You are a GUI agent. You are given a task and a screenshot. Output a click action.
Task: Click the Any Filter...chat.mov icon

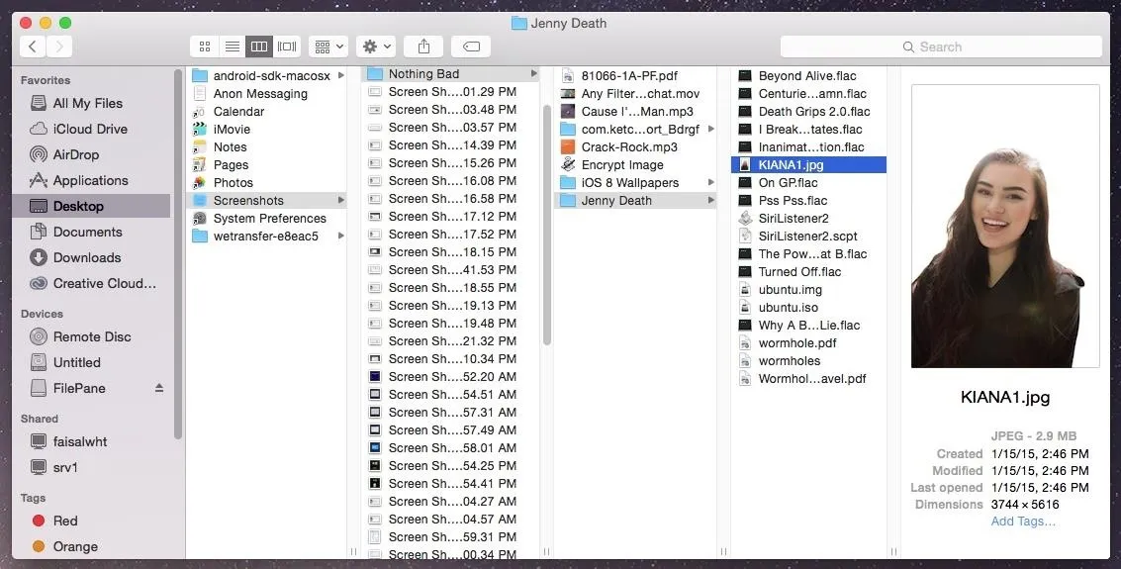[568, 94]
